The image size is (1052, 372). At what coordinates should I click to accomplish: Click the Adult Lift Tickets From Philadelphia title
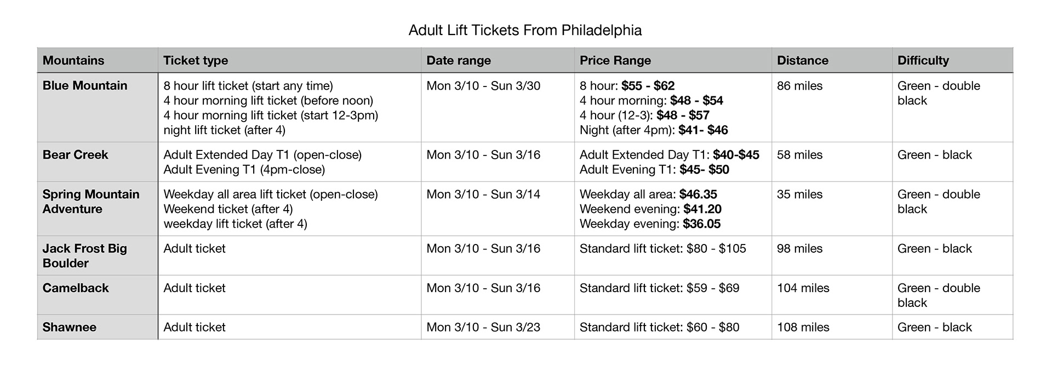pos(525,30)
